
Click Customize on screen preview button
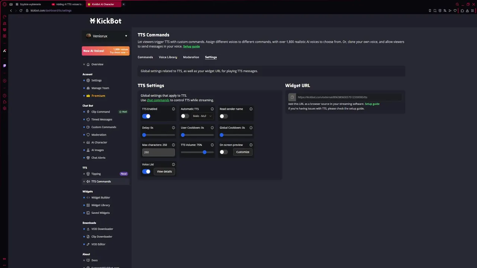pos(243,152)
